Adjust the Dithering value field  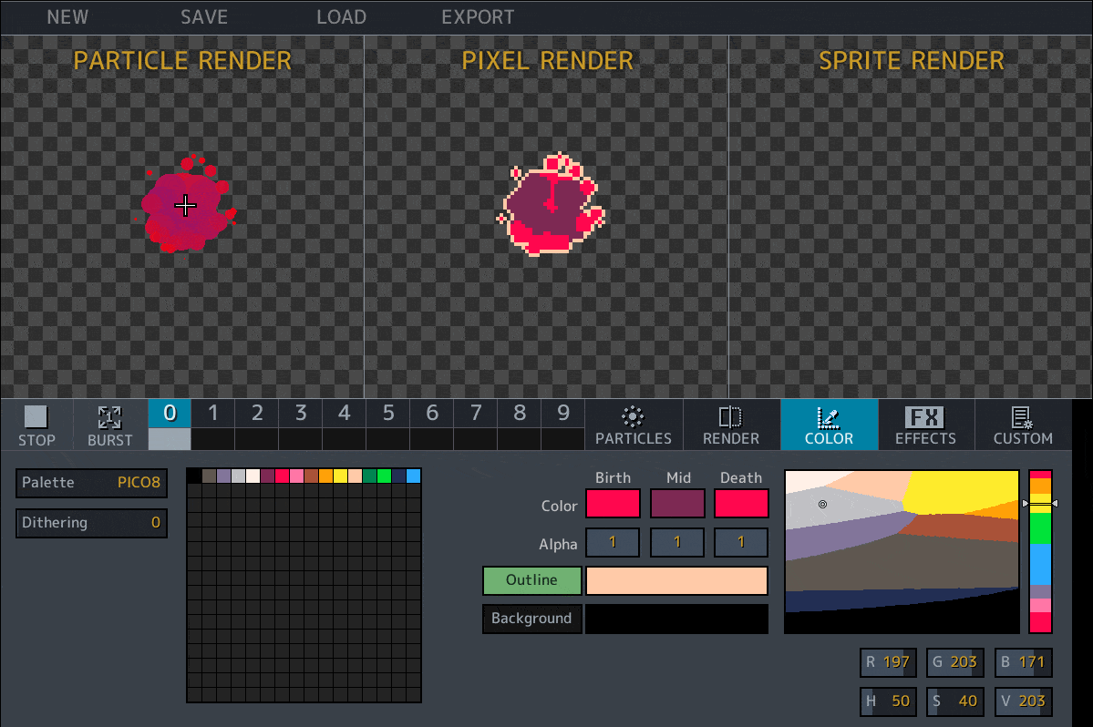[x=91, y=523]
